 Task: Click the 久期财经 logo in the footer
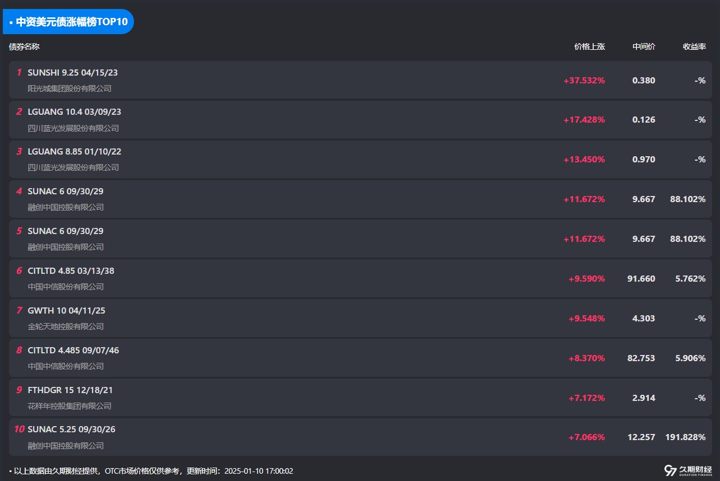click(x=688, y=470)
